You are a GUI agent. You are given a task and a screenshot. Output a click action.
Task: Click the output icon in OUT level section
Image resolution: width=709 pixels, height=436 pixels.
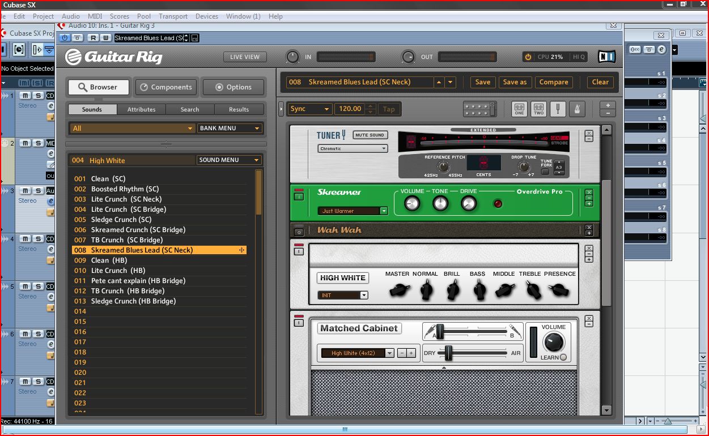[408, 57]
